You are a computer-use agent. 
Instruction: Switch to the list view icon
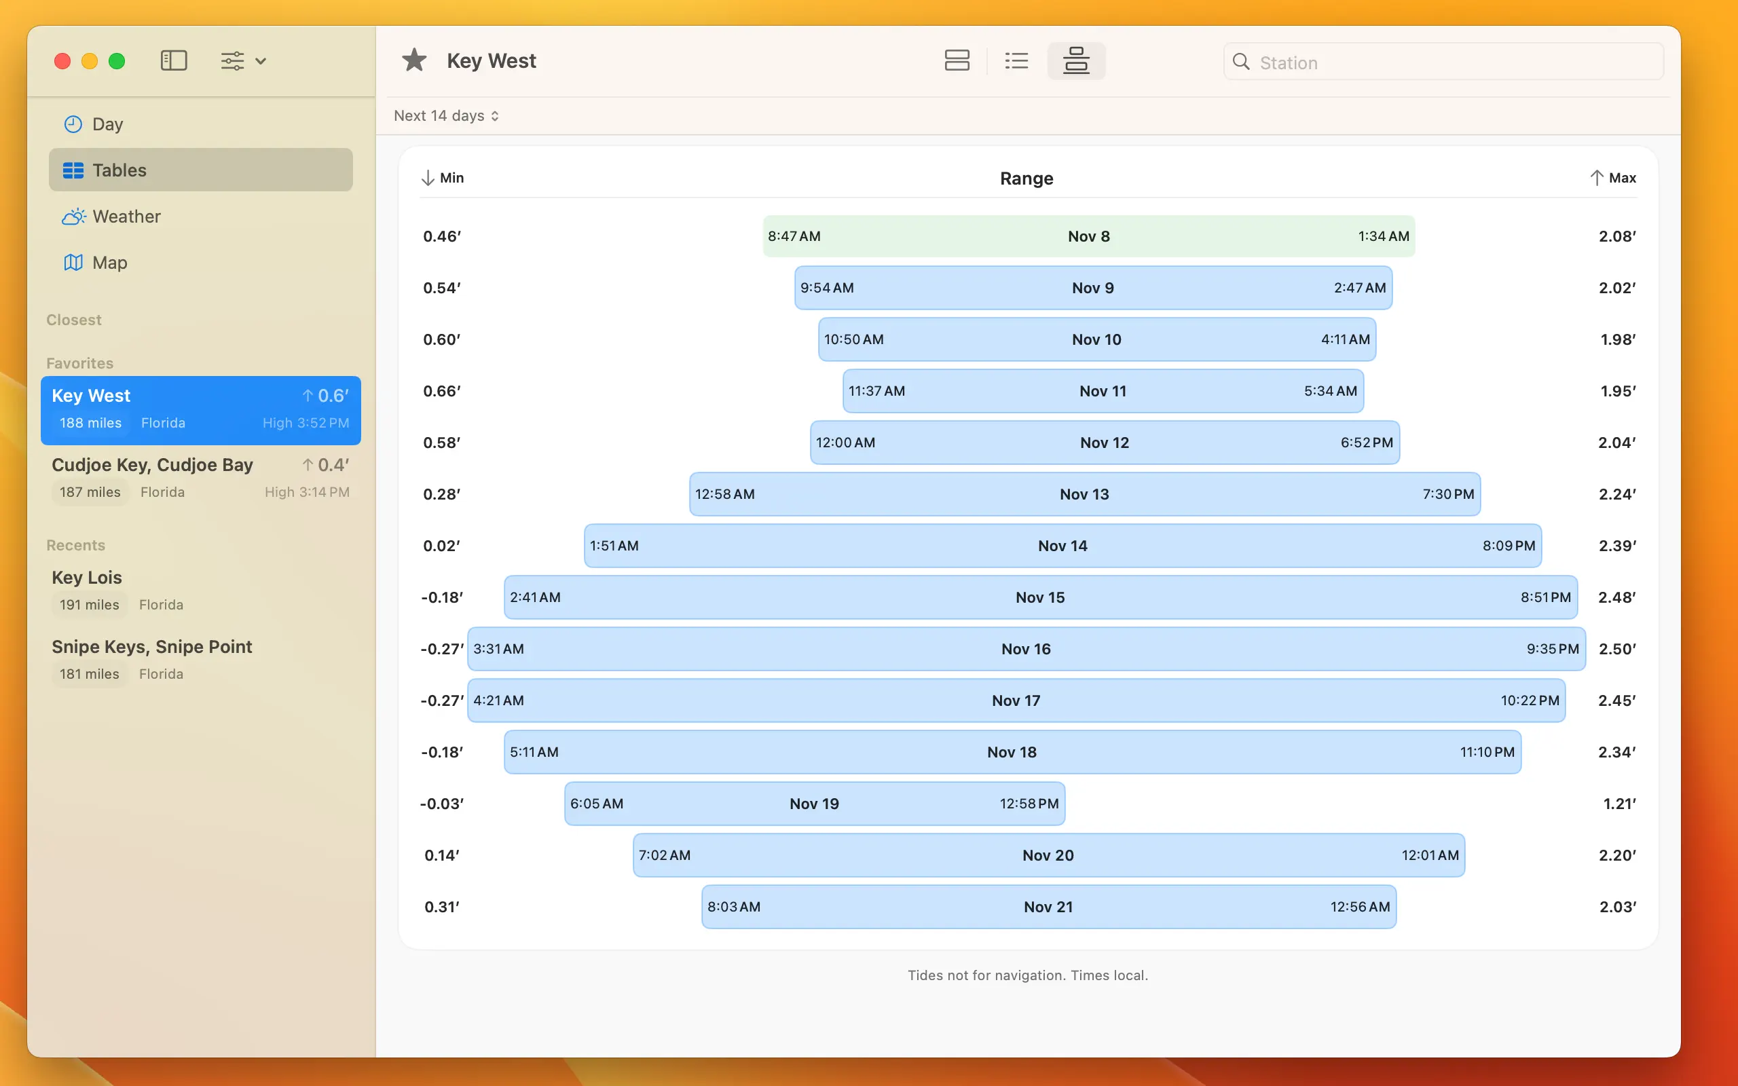tap(1016, 61)
